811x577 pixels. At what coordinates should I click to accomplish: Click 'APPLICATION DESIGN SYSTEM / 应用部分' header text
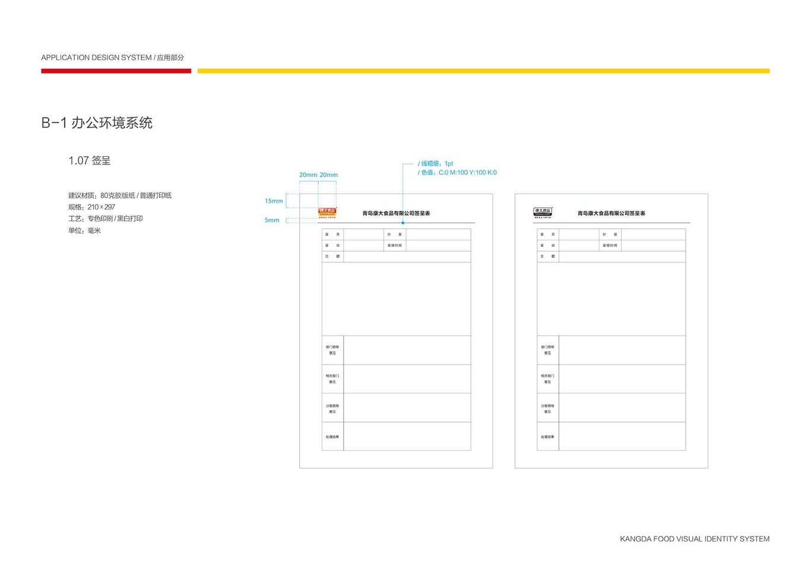(113, 58)
